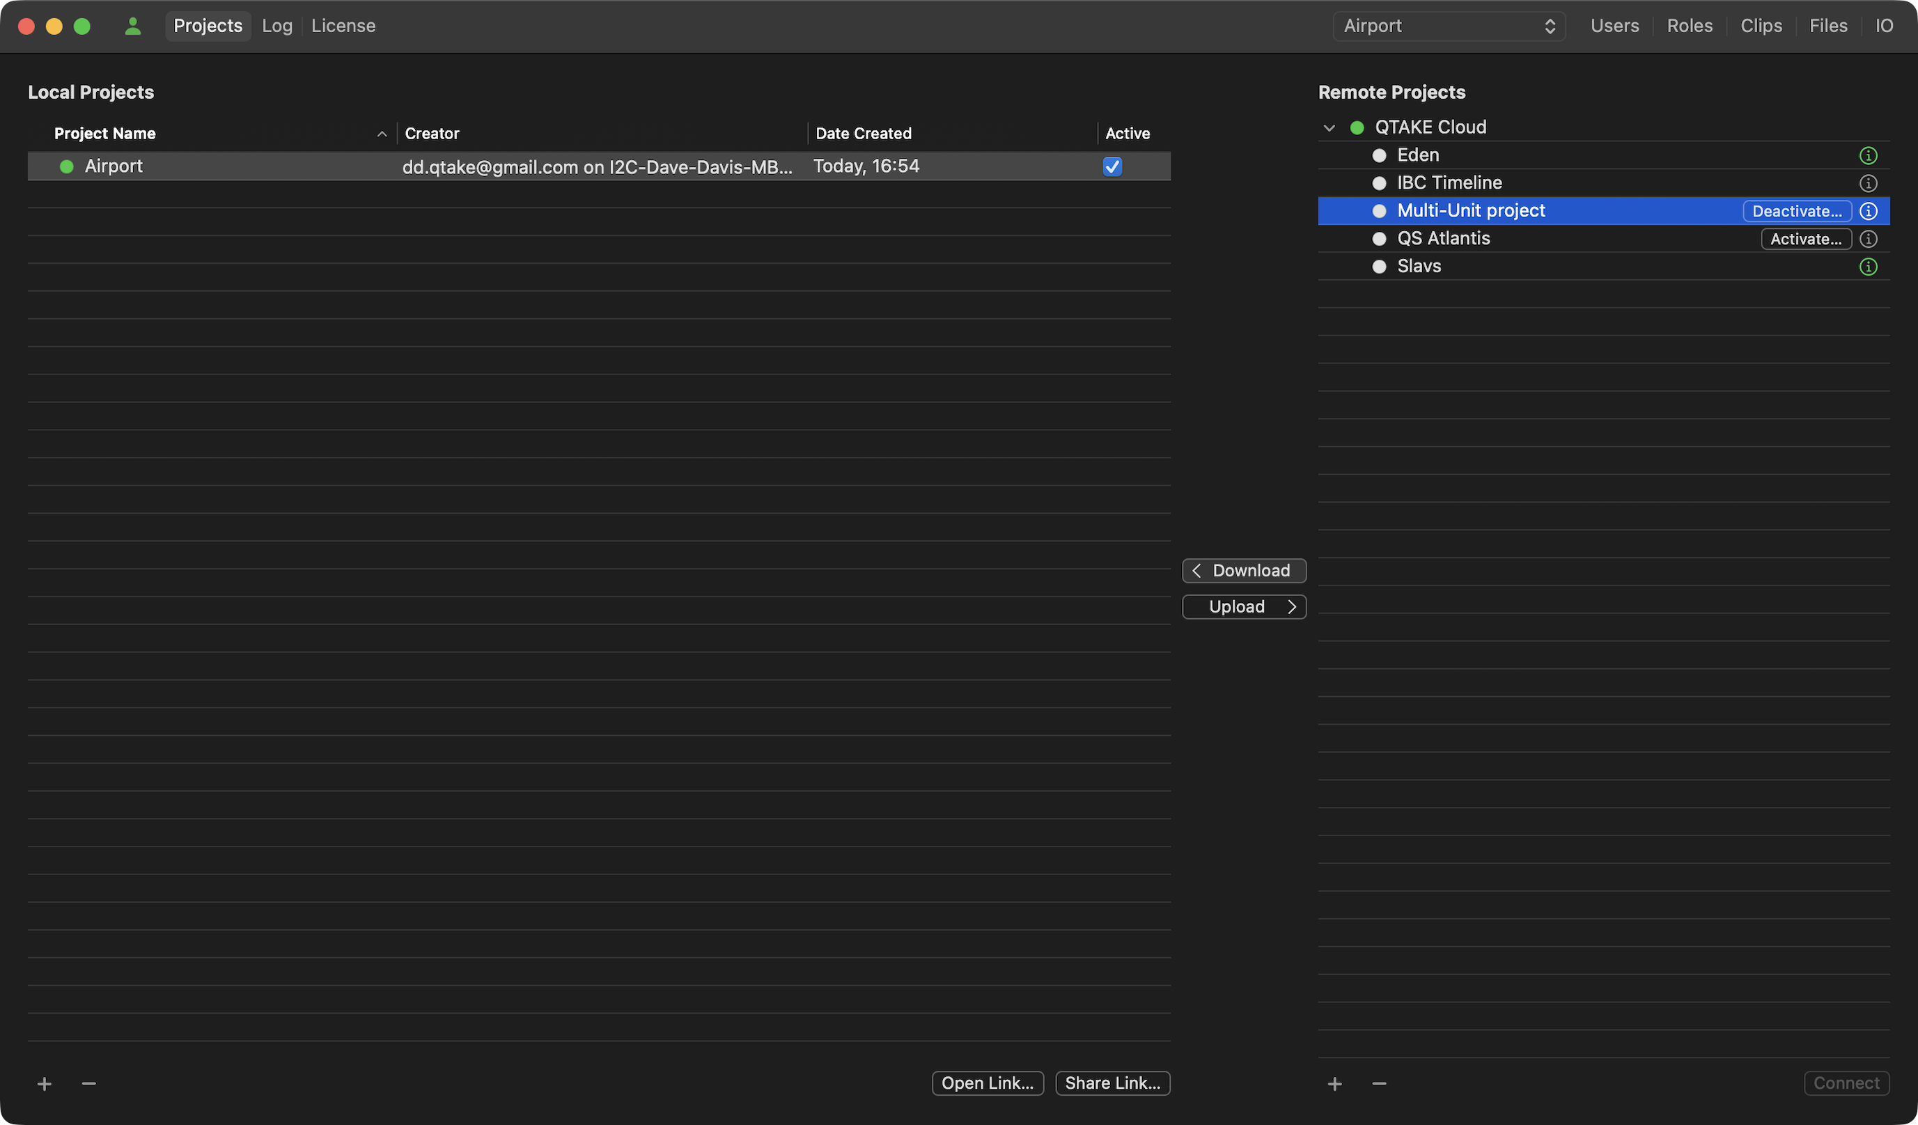Collapse the QTAKE Cloud tree node
The width and height of the screenshot is (1918, 1125).
(1329, 128)
